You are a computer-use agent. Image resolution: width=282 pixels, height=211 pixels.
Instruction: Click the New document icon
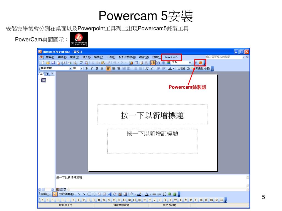[43, 63]
